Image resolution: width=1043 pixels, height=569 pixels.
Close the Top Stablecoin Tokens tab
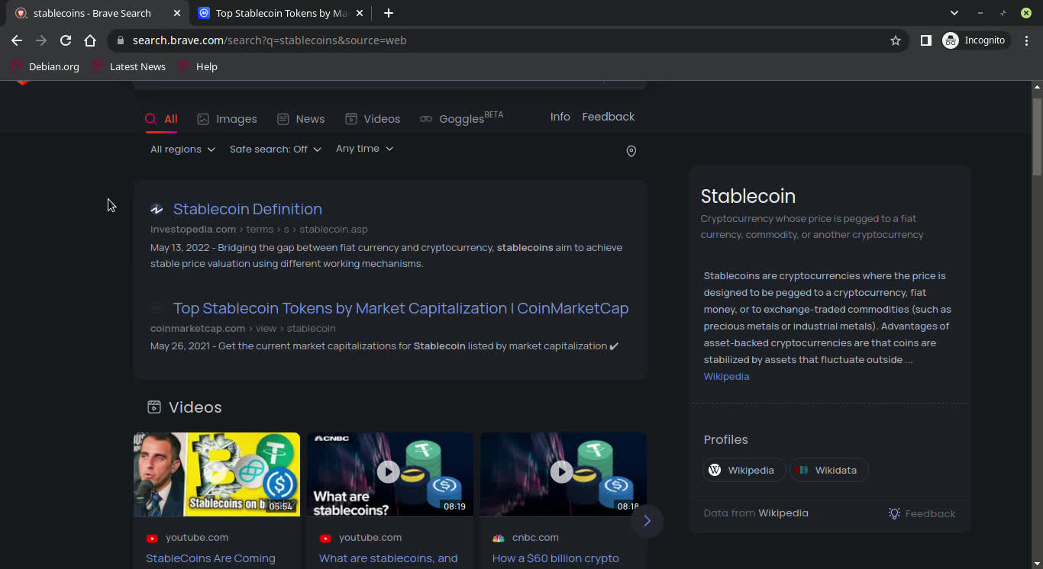coord(360,13)
